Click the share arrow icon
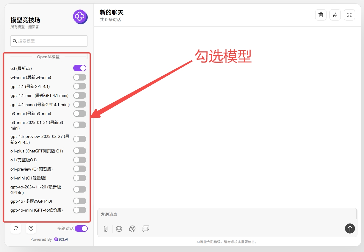364x252 pixels. [x=335, y=15]
